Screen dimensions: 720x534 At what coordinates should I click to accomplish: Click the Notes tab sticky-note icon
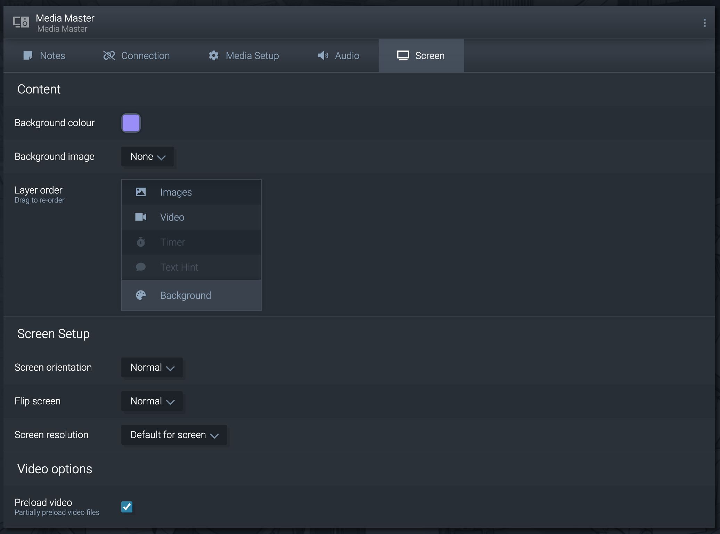pyautogui.click(x=28, y=56)
